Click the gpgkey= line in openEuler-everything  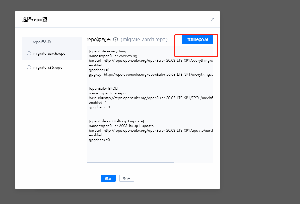pos(151,75)
